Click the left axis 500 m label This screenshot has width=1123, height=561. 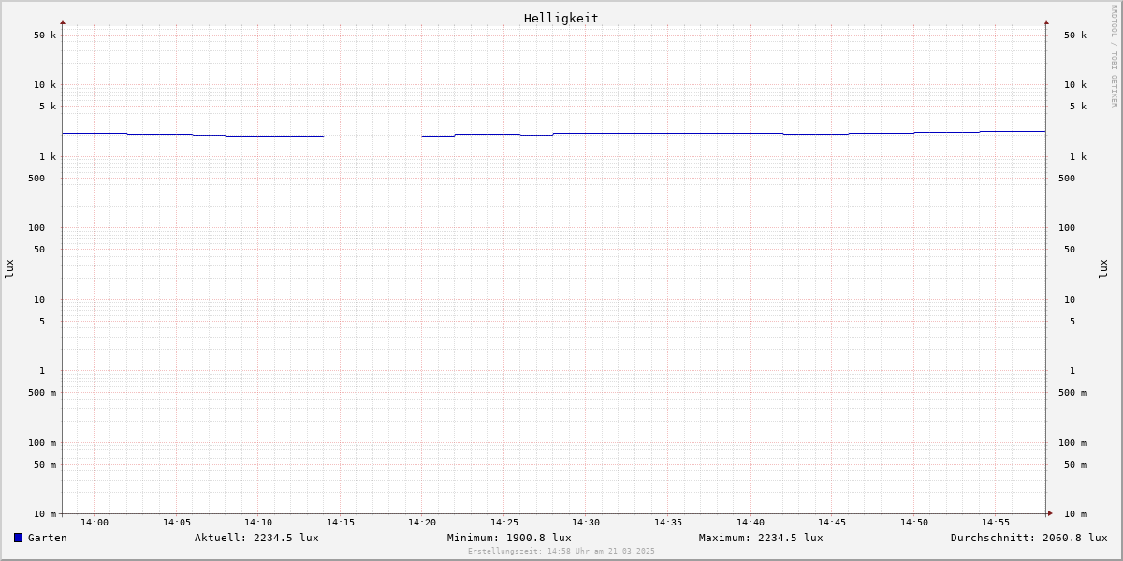42,393
